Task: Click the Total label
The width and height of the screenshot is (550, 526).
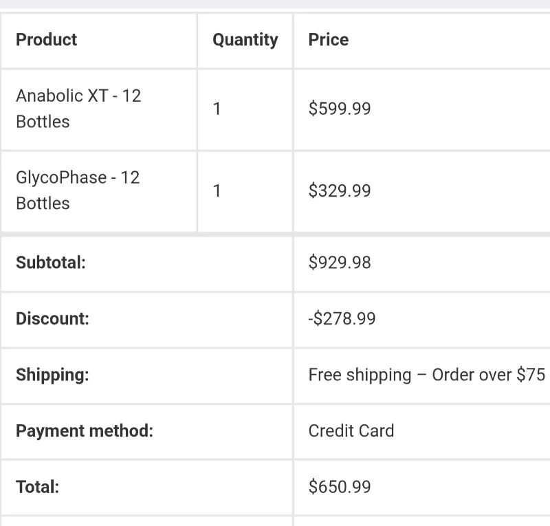Action: 38,487
